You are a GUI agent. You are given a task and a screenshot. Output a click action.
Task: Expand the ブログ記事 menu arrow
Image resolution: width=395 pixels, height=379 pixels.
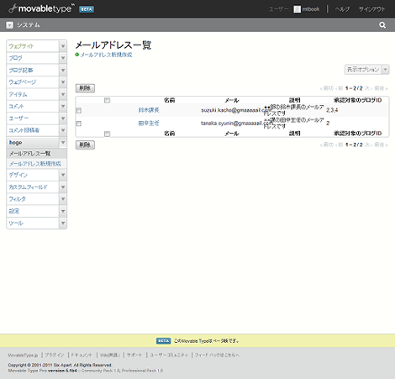(63, 70)
